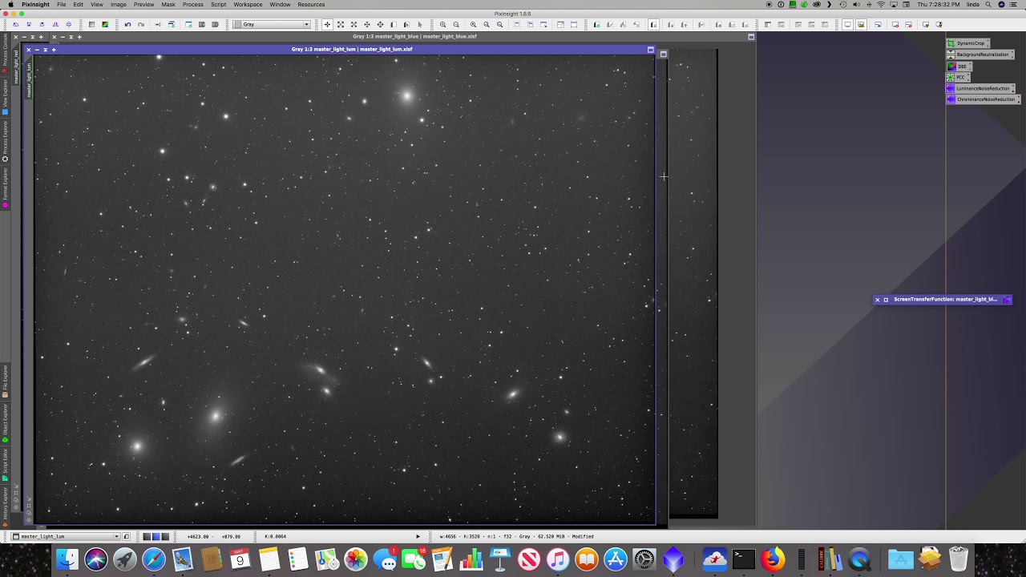Open the Image menu
Screen dimensions: 1026x577
119,4
